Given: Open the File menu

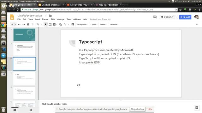Looking at the screenshot, I should pyautogui.click(x=19, y=19).
